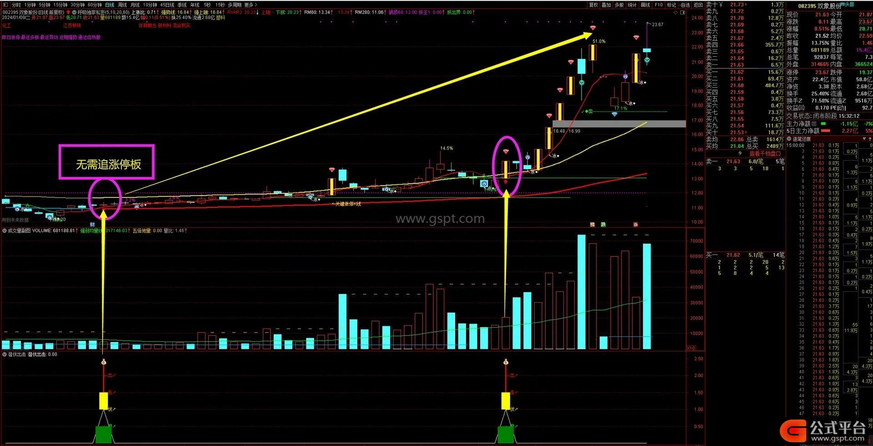Select the 5秒 period
This screenshot has height=446, width=873.
coord(207,5)
